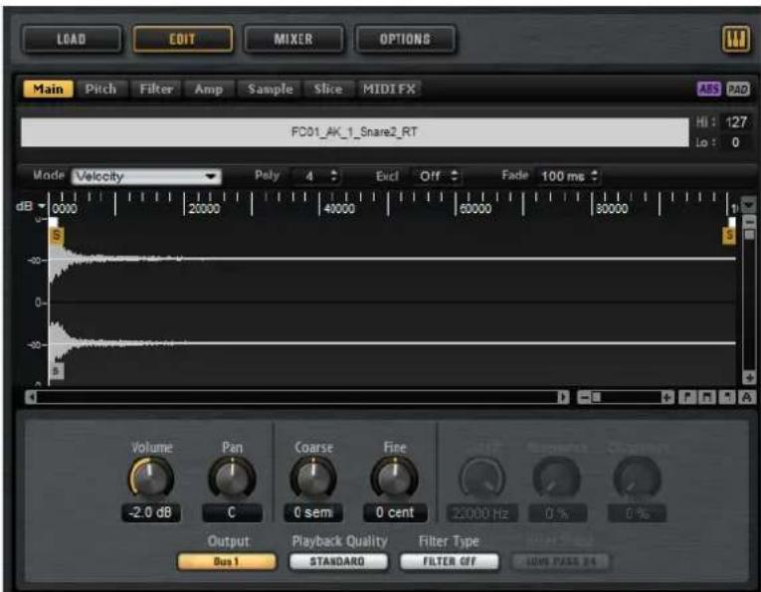761x592 pixels.
Task: Open the Amp tab
Action: (x=209, y=89)
